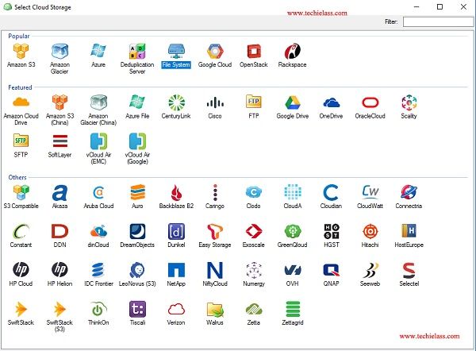The height and width of the screenshot is (351, 476).
Task: Select Deduplication Server
Action: [x=137, y=51]
